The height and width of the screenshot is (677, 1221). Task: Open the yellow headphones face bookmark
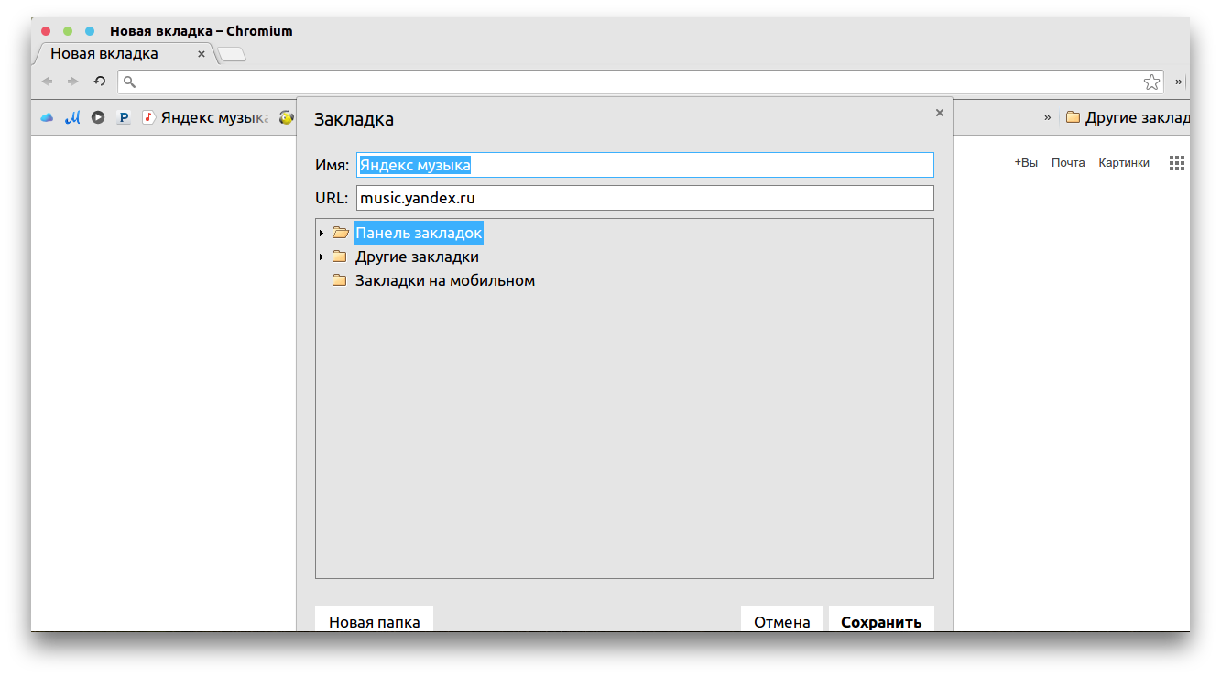tap(287, 117)
